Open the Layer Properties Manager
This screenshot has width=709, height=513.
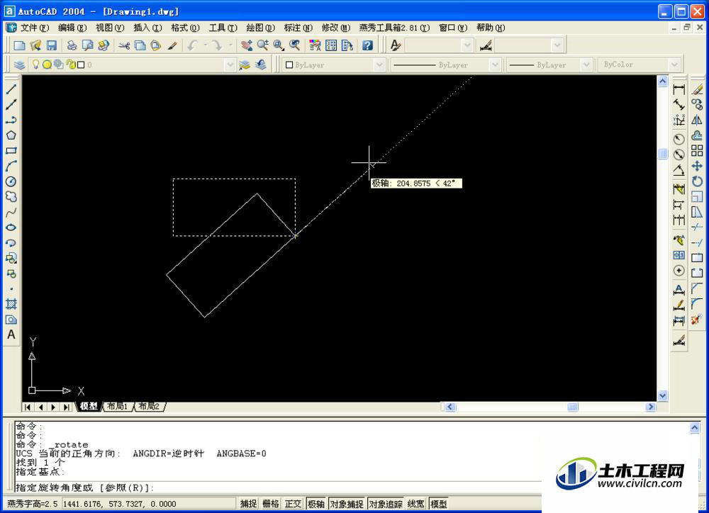click(19, 64)
